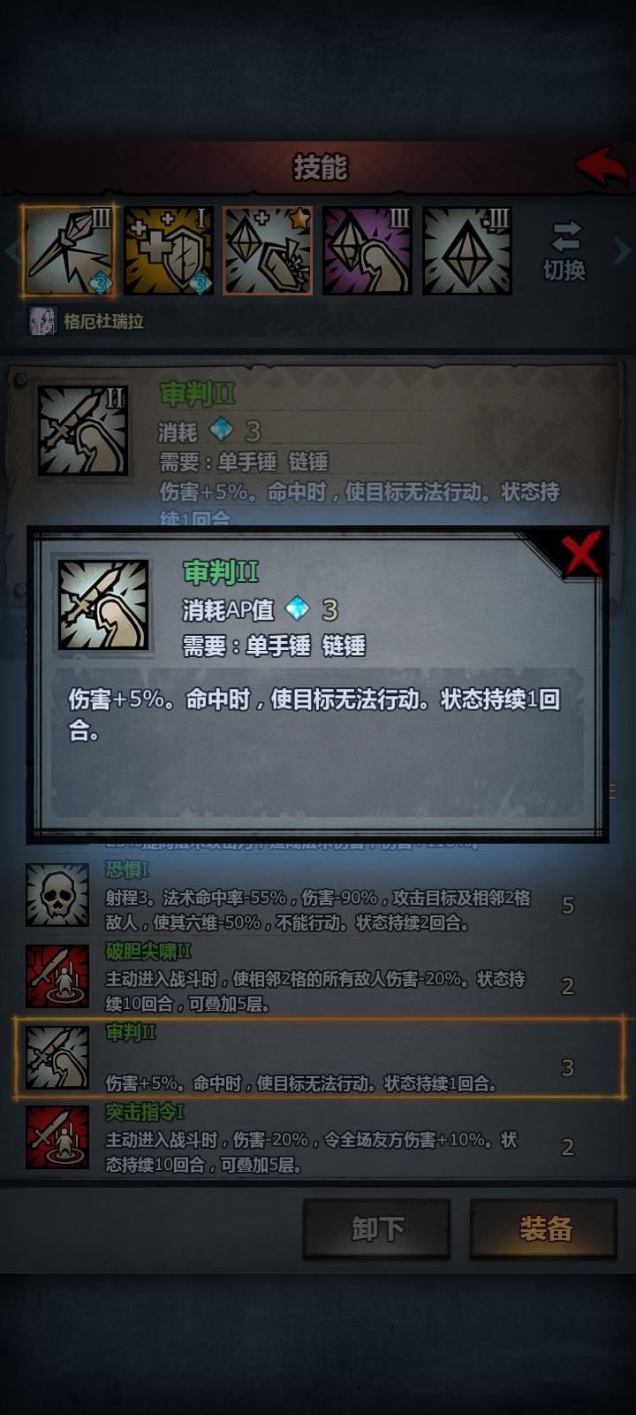The height and width of the screenshot is (1415, 636).
Task: Click the 破胆尖啸II red skill icon
Action: pyautogui.click(x=57, y=976)
